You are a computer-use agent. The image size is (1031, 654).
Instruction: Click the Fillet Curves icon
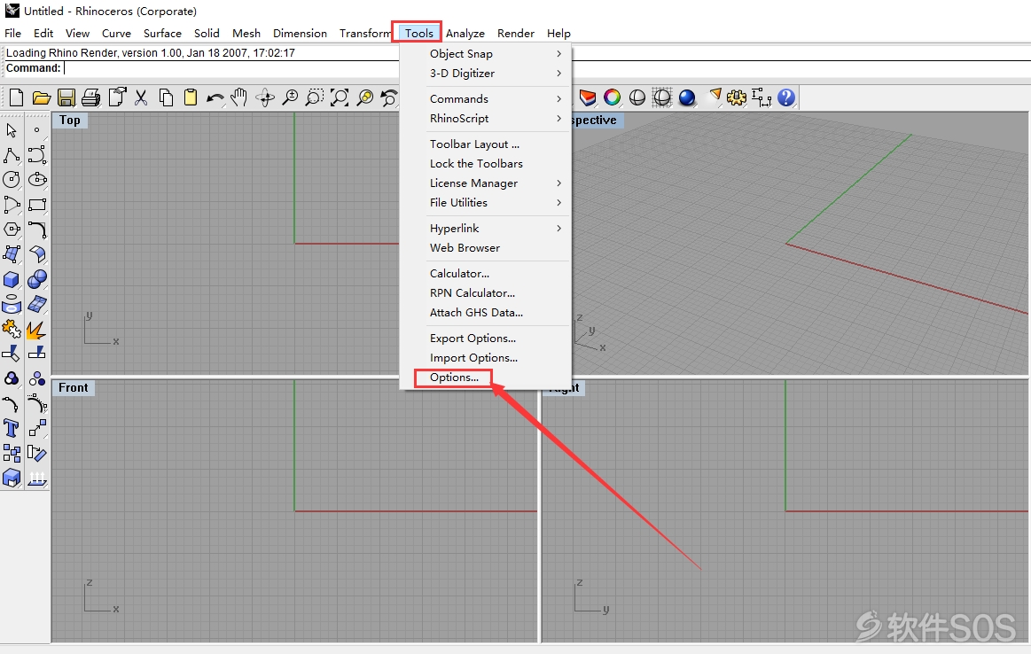[37, 230]
